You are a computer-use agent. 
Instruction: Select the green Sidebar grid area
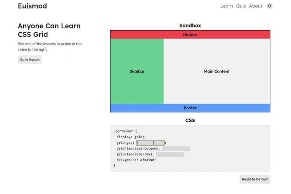[137, 71]
